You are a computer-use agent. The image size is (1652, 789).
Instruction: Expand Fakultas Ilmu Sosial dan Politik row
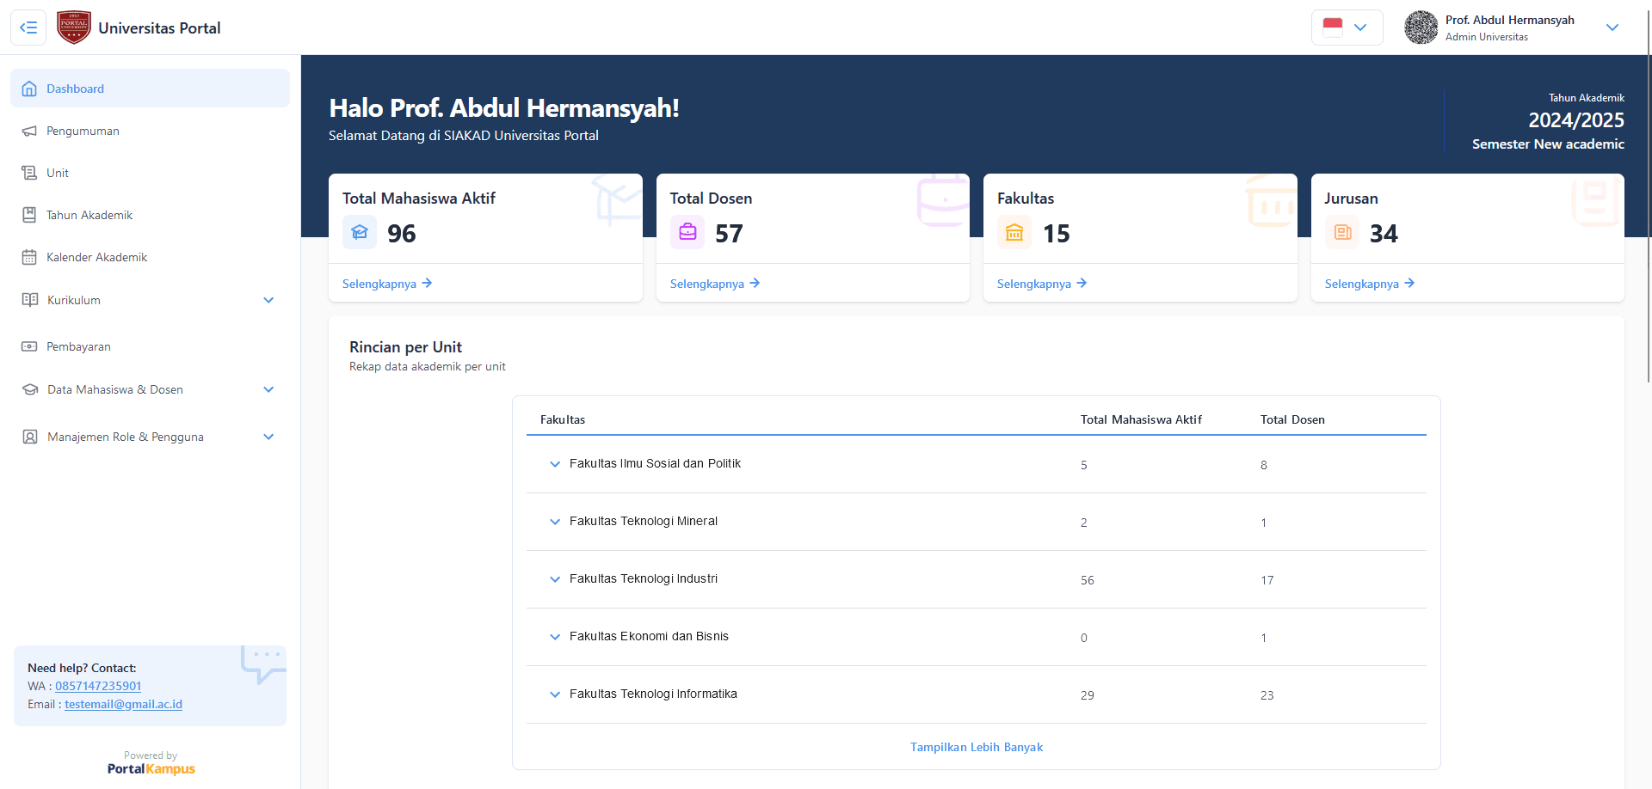(x=555, y=464)
